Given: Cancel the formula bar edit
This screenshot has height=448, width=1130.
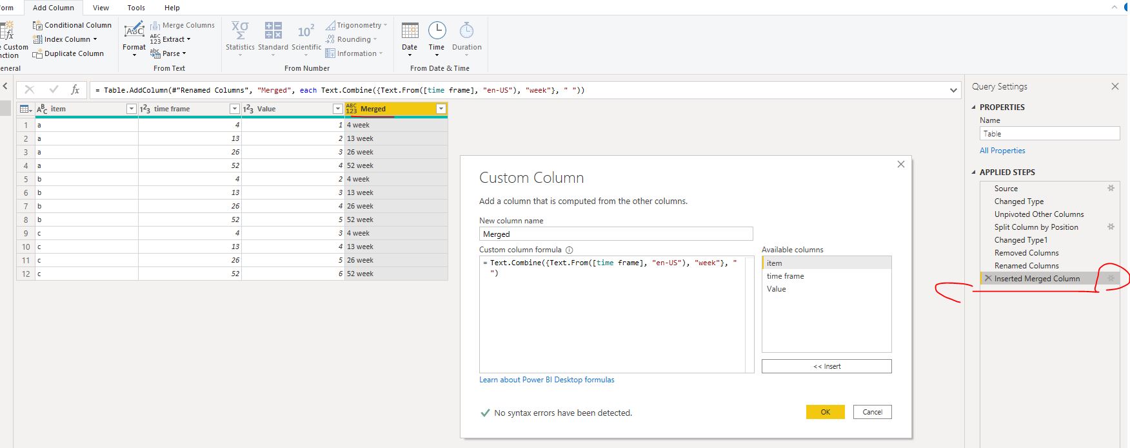Looking at the screenshot, I should click(x=29, y=90).
